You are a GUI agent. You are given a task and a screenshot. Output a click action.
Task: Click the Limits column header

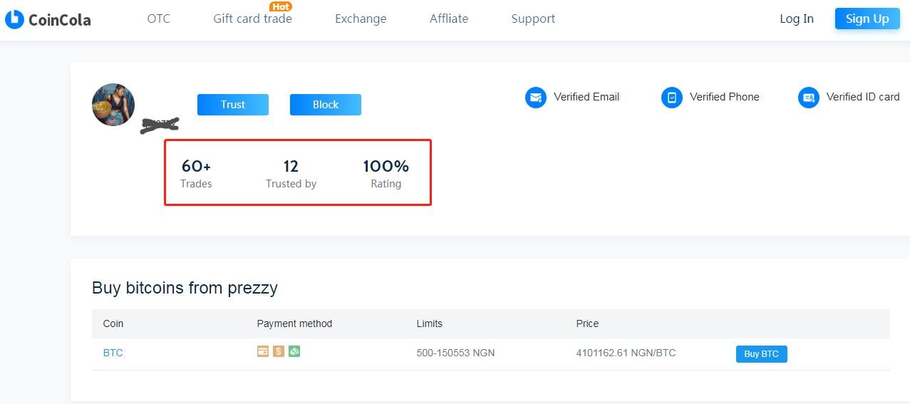430,323
